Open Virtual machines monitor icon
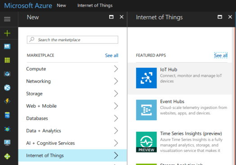The image size is (236, 165). click(x=7, y=143)
